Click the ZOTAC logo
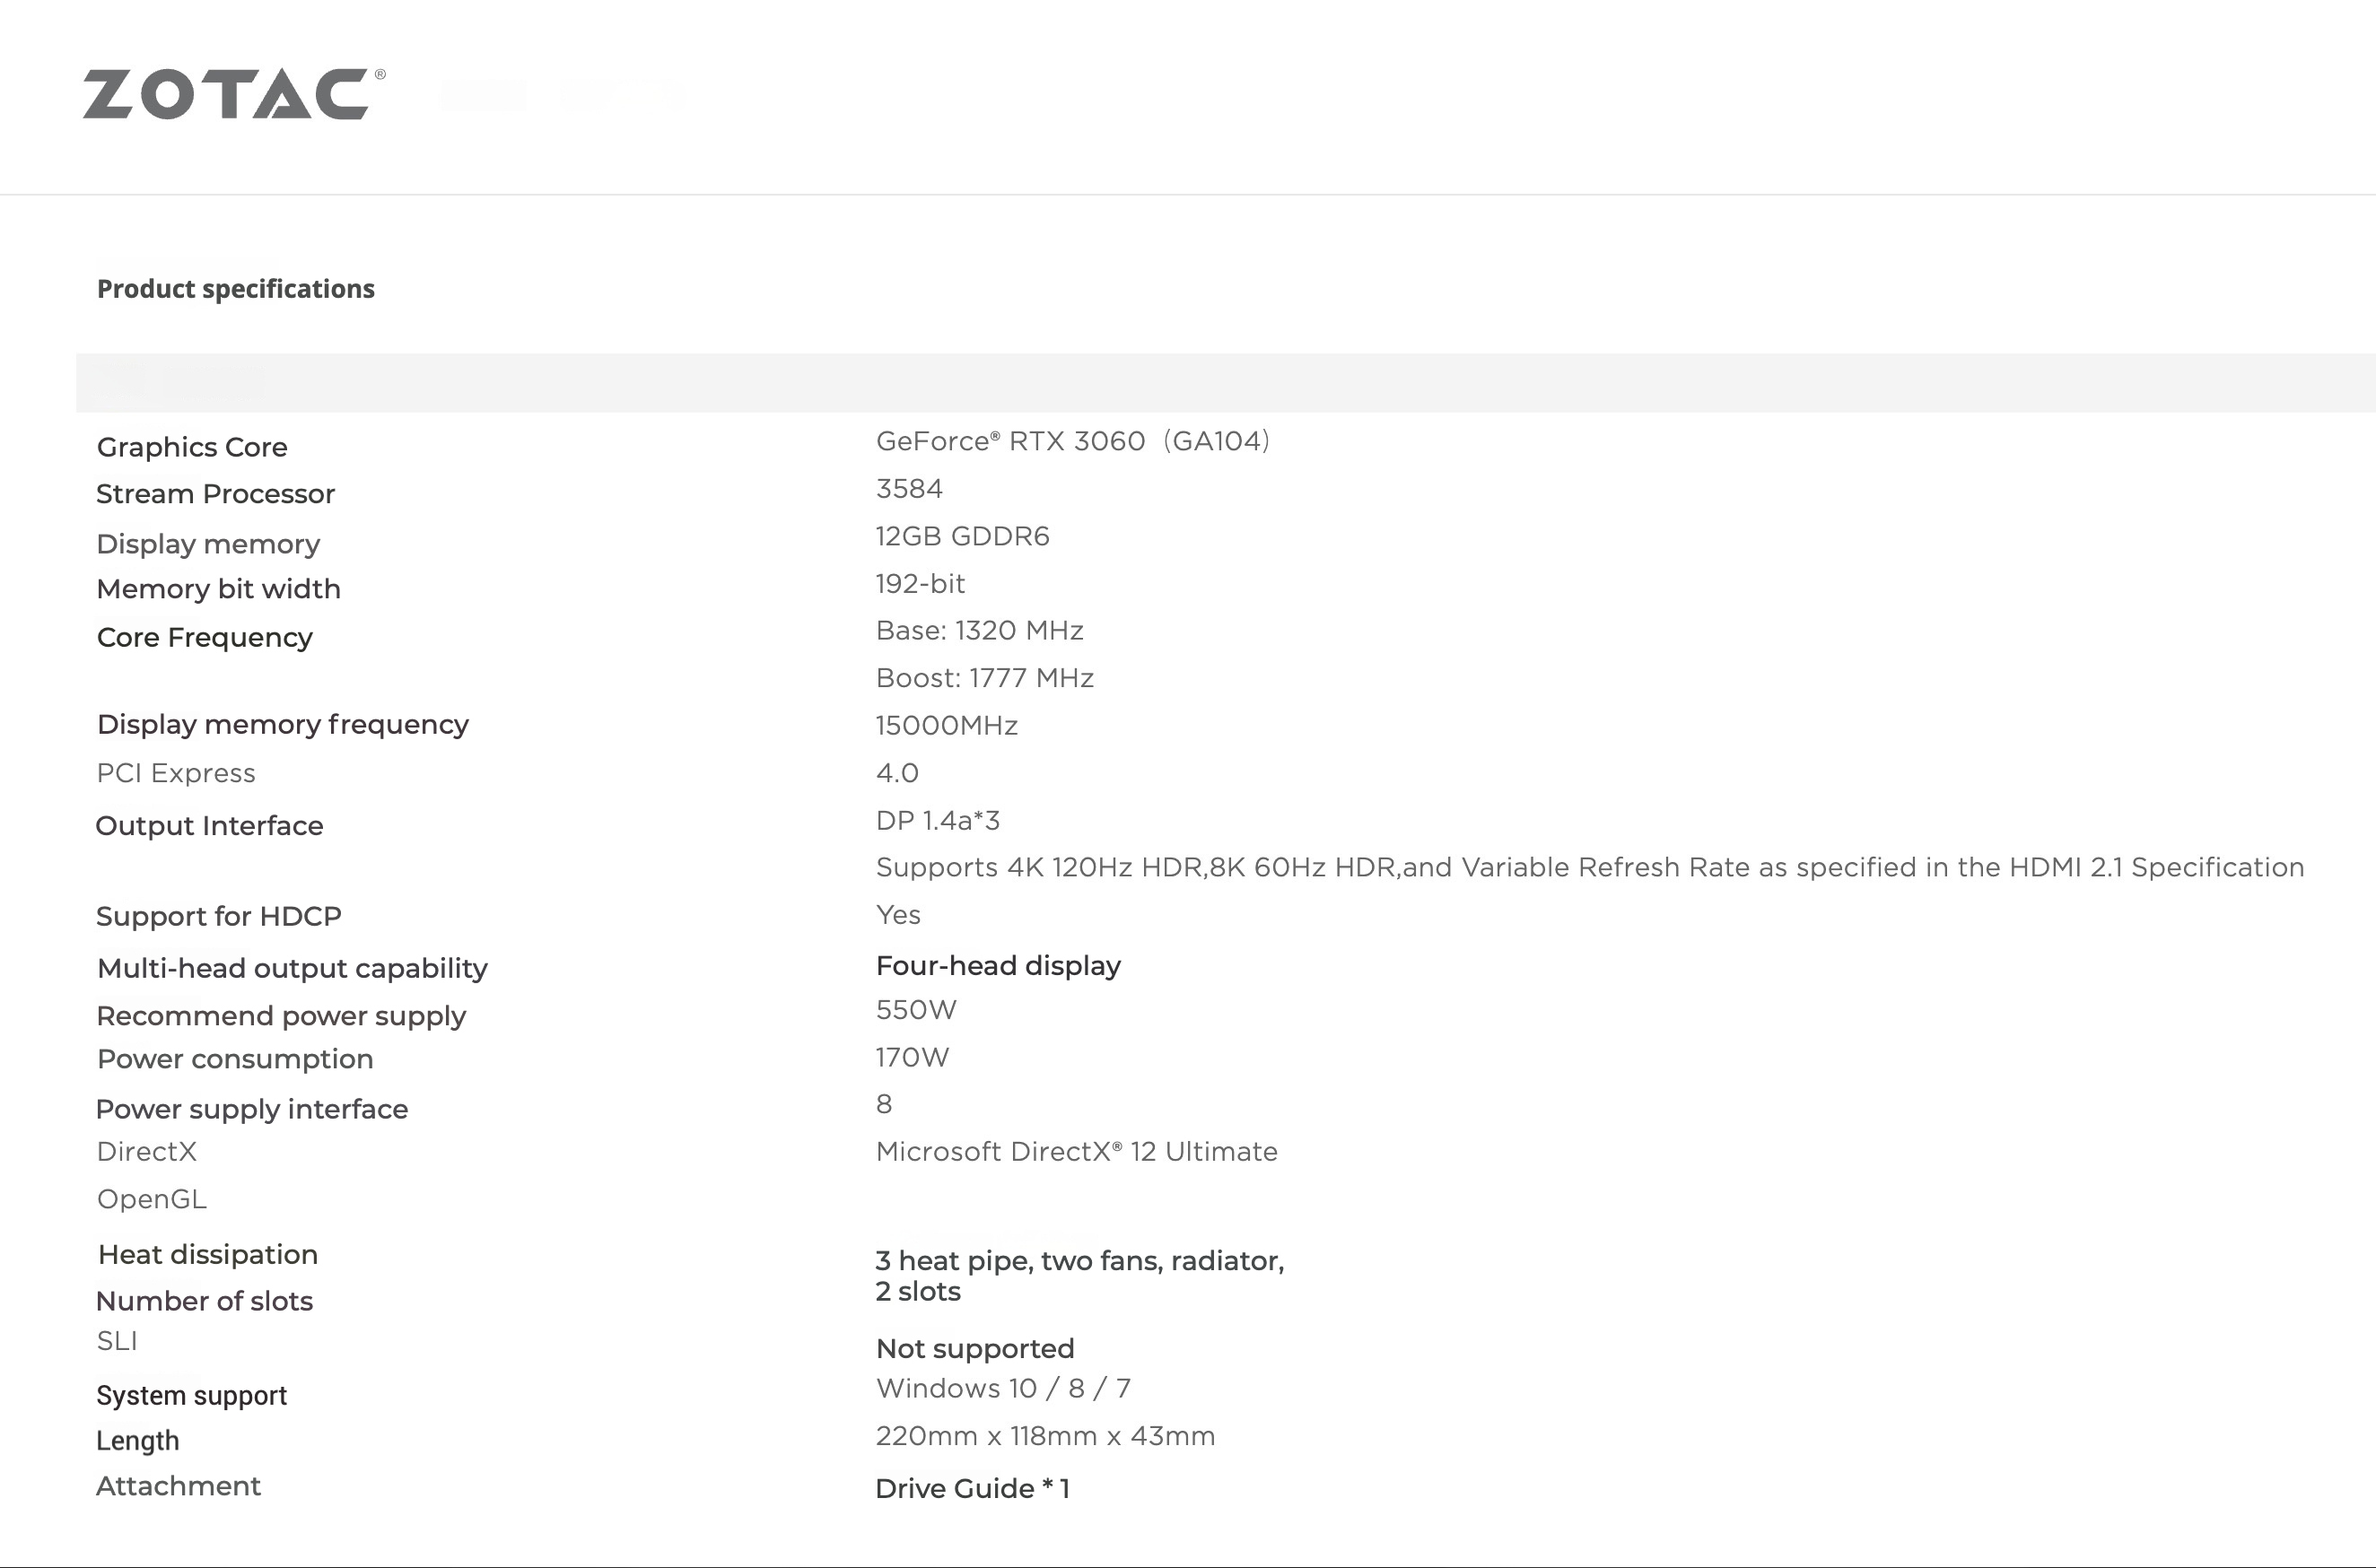Screen dimensions: 2376x1568 tap(234, 94)
